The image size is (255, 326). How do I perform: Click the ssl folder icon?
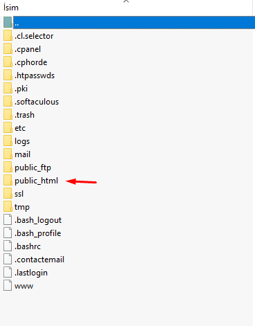pos(8,194)
